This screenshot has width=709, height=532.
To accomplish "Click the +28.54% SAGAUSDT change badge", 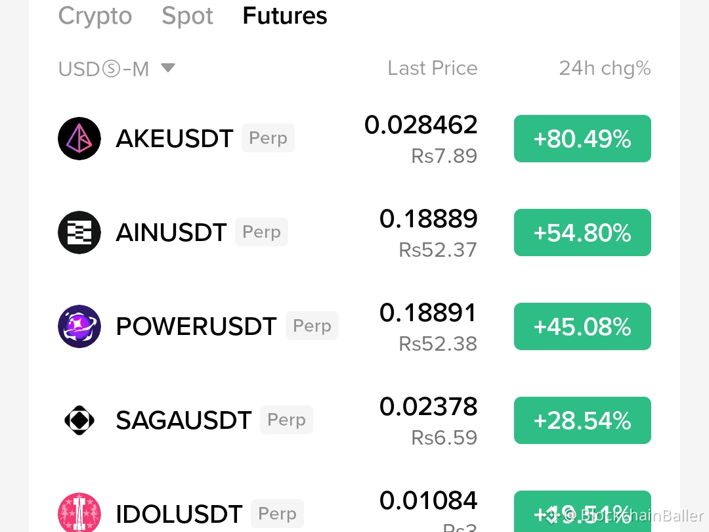I will coord(582,420).
